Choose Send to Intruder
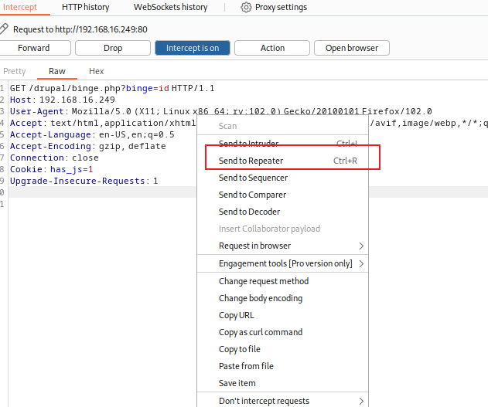Viewport: 488px width, 407px height. coord(282,144)
